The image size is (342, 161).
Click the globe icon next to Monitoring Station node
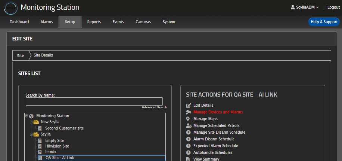31,116
